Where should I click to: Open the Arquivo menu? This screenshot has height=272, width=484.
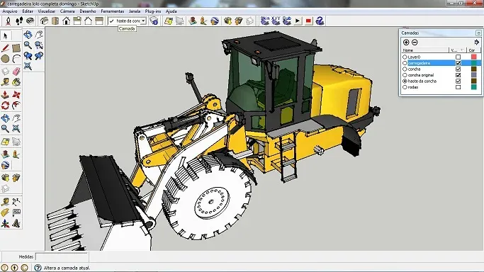[x=10, y=11]
